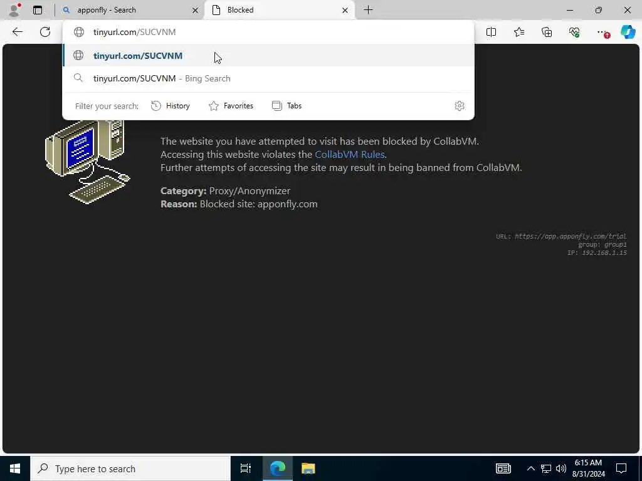Open the profile avatar menu

(14, 10)
